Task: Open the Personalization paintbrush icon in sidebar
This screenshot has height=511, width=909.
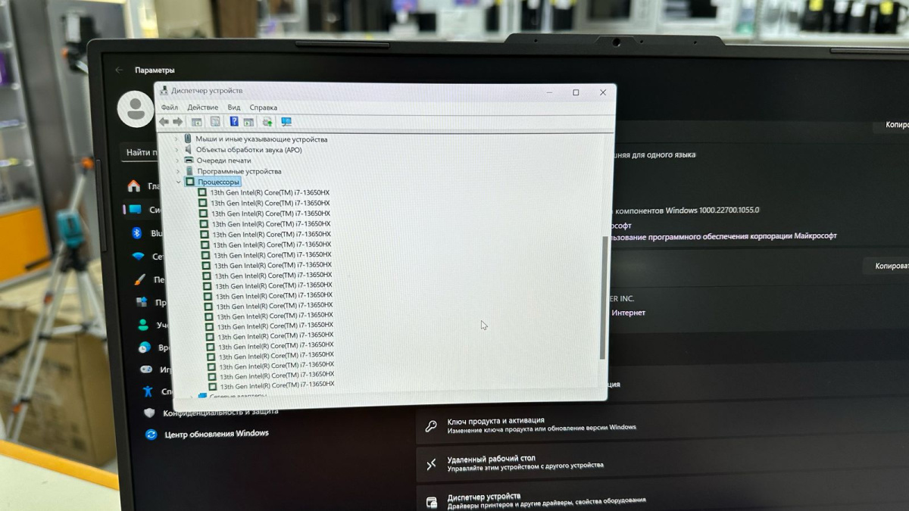Action: 139,279
